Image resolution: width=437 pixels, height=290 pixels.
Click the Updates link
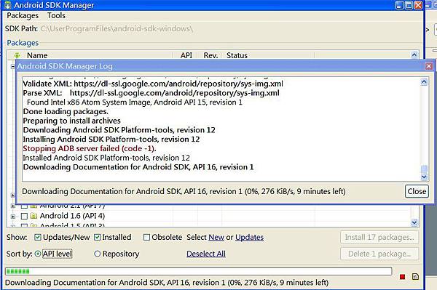point(249,237)
